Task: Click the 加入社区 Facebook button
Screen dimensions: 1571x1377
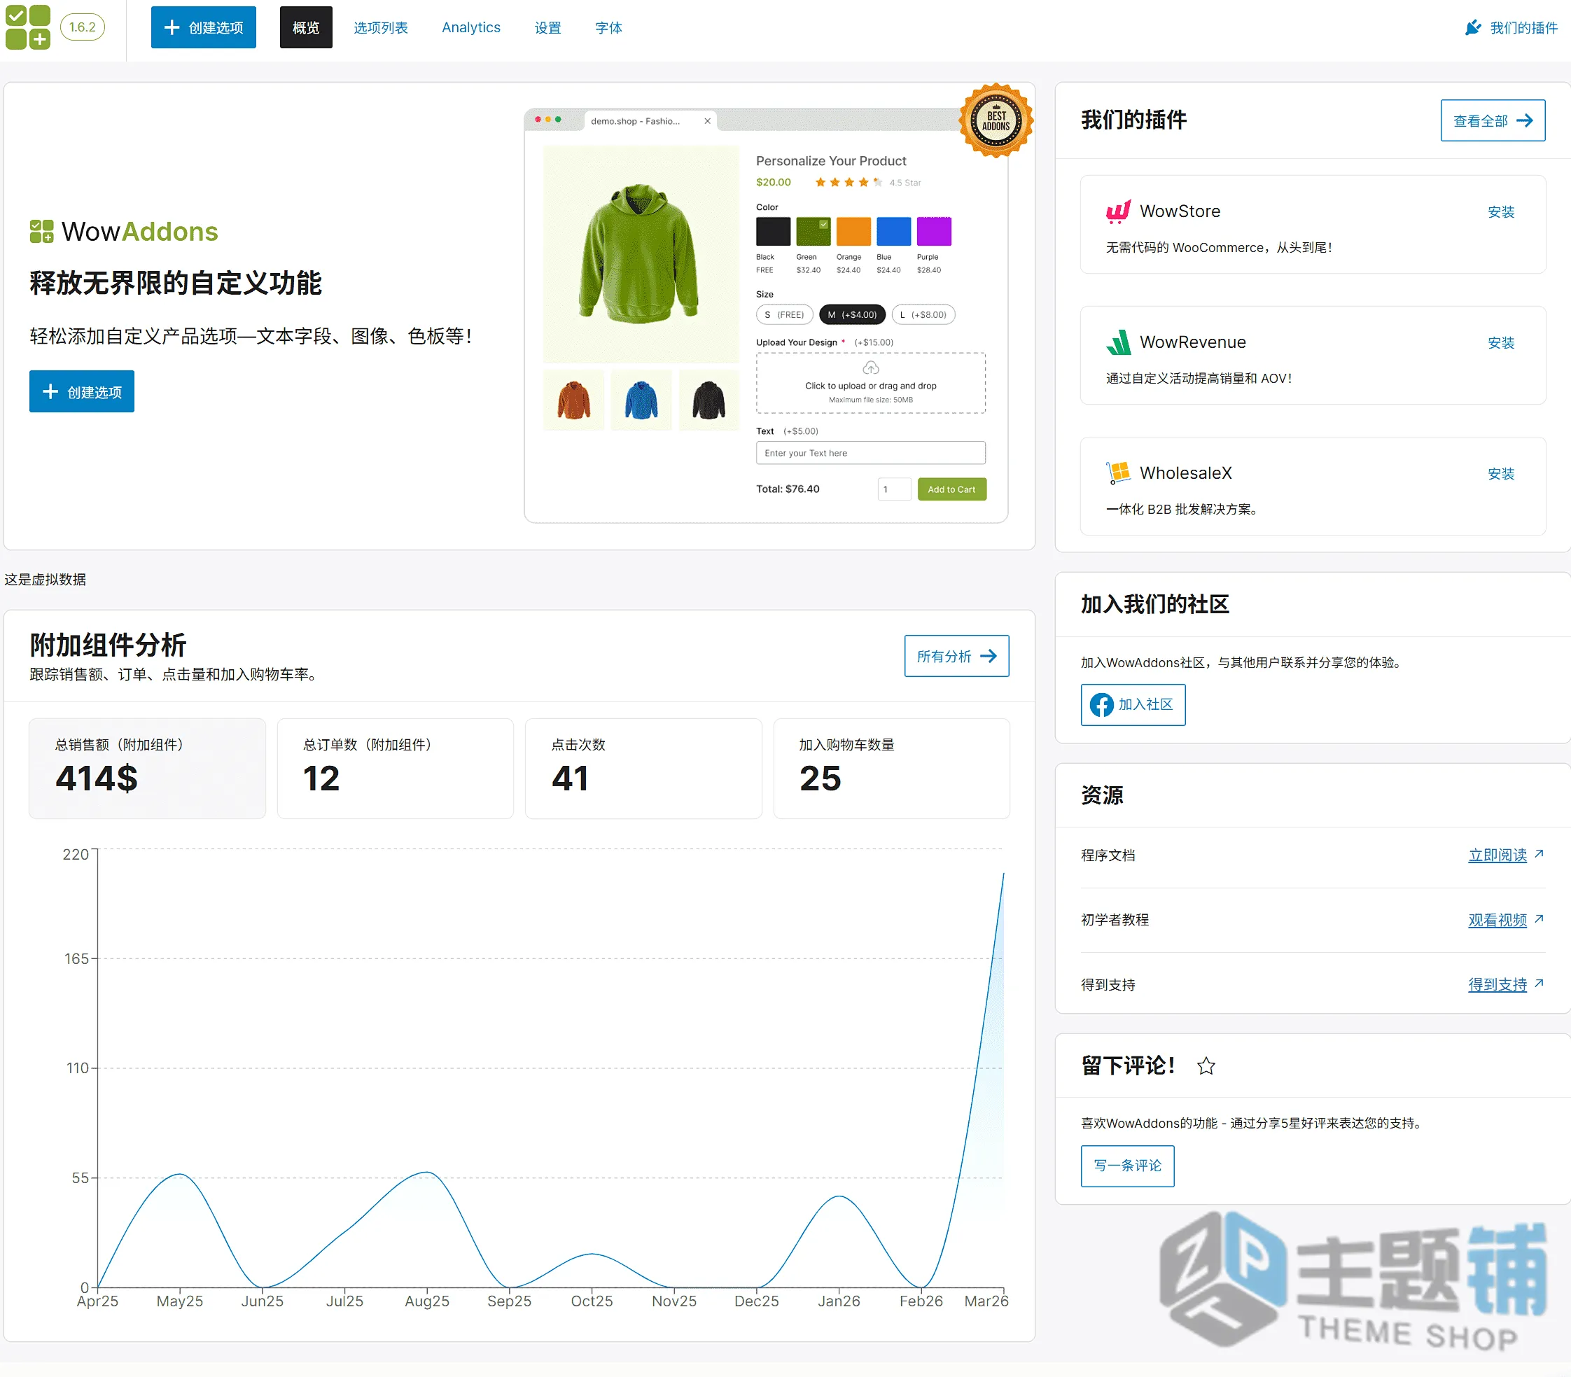Action: [1132, 705]
